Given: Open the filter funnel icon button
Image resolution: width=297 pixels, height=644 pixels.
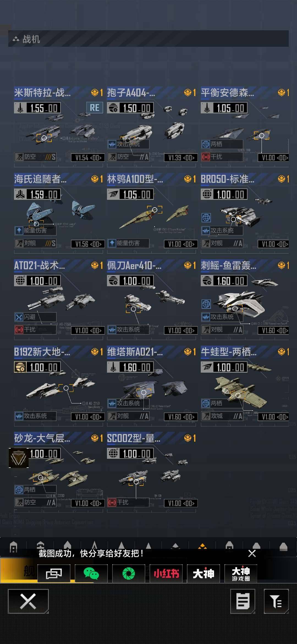Looking at the screenshot, I should pyautogui.click(x=276, y=601).
